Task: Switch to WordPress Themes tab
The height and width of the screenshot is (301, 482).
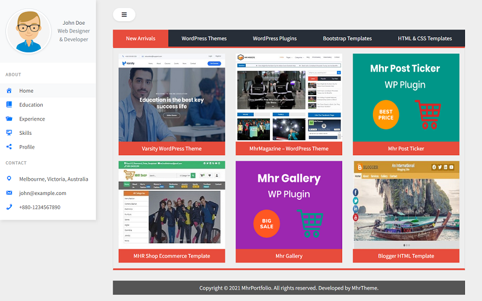Action: 204,39
